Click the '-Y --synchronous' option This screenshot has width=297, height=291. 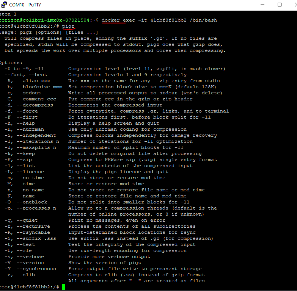pos(30,269)
